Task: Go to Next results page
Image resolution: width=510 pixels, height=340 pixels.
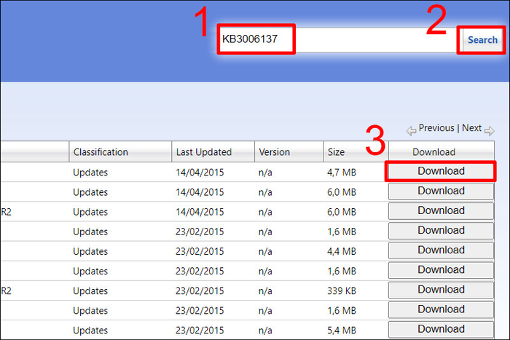Action: (x=471, y=127)
